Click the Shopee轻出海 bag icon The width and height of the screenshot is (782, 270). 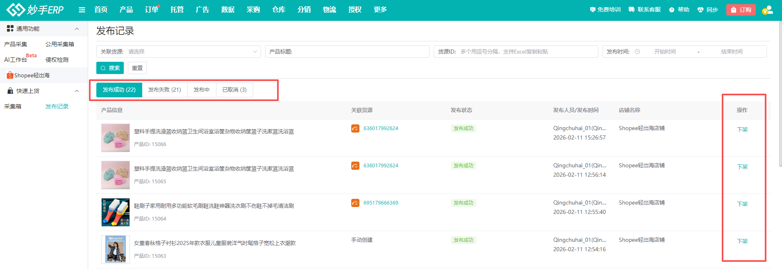(x=10, y=75)
